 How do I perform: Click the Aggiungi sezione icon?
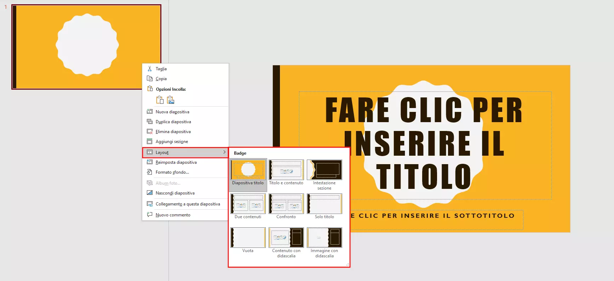[150, 141]
